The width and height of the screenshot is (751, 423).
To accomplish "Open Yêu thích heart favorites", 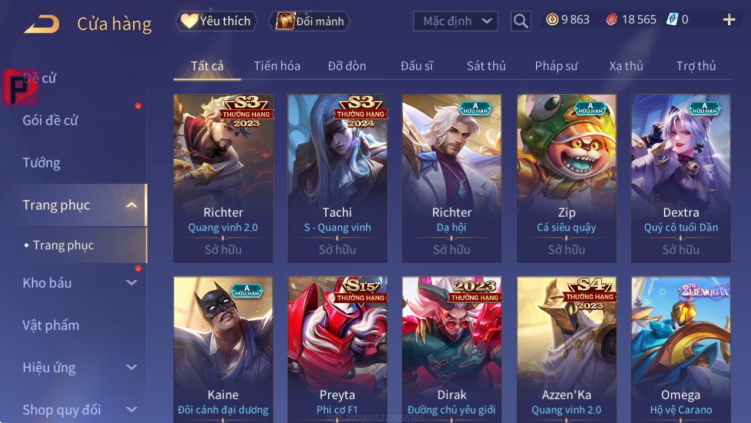I will pos(216,21).
